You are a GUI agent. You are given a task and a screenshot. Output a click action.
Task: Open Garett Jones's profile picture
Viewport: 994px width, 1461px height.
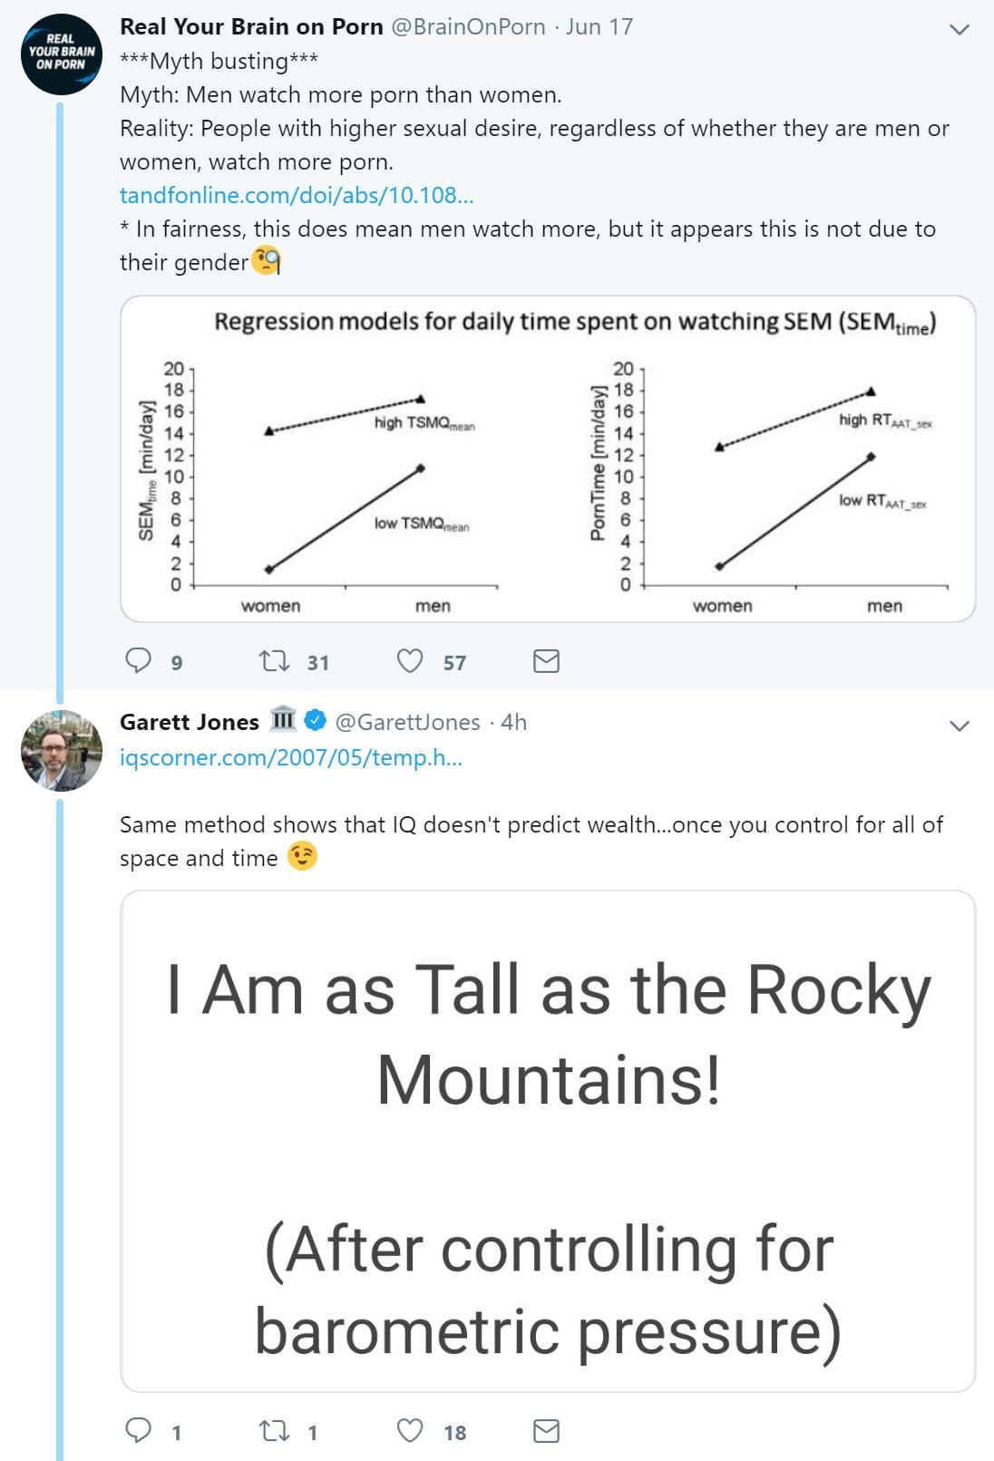coord(62,750)
